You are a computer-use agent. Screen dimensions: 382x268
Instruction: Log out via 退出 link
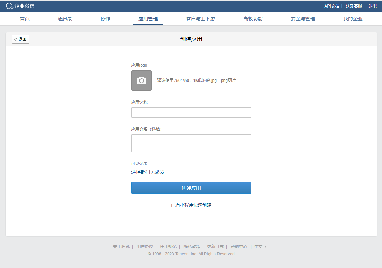pyautogui.click(x=372, y=6)
